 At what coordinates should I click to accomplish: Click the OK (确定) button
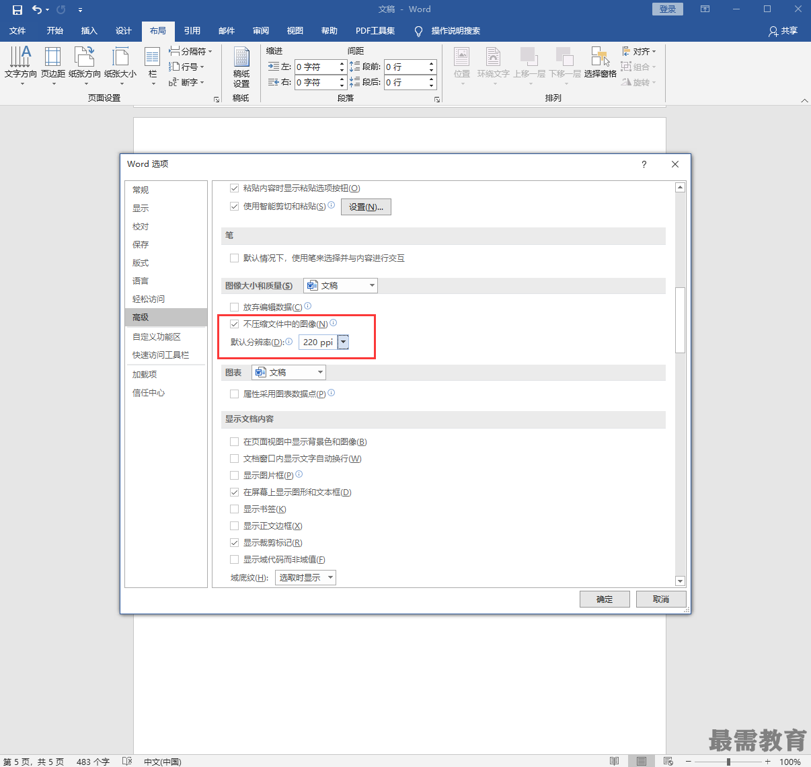click(x=605, y=599)
